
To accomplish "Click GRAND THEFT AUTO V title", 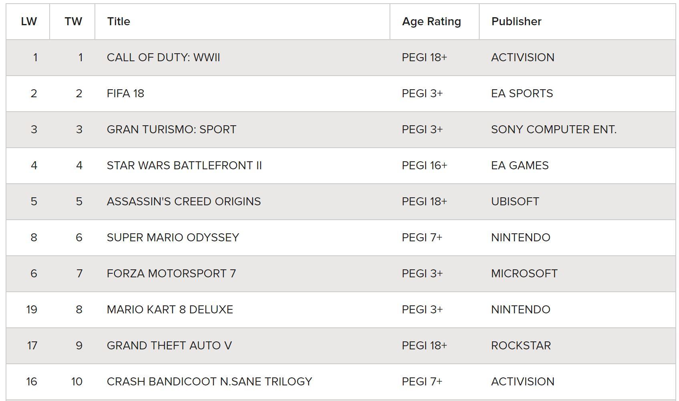I will [169, 346].
